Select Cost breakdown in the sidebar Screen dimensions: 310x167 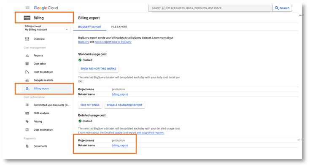pos(43,72)
